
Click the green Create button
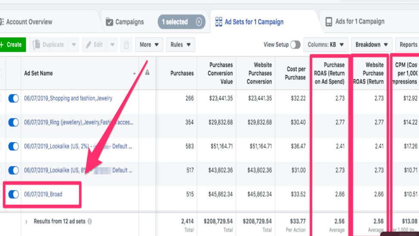coord(13,45)
